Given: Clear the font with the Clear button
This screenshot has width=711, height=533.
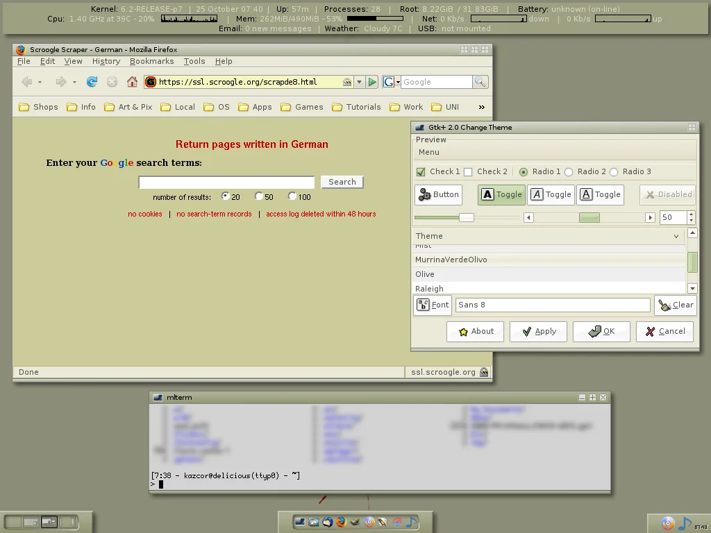Looking at the screenshot, I should tap(675, 305).
